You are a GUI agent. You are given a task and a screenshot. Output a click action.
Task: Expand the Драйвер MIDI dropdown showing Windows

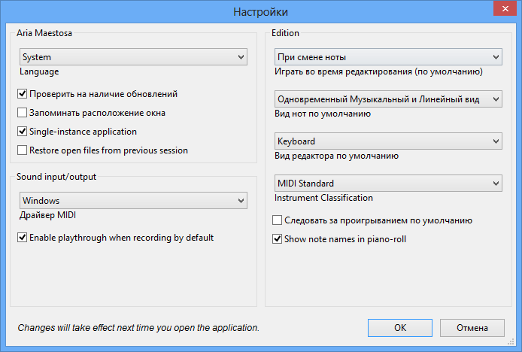tap(133, 201)
